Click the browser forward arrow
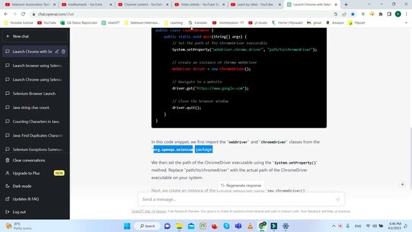 (x=14, y=14)
